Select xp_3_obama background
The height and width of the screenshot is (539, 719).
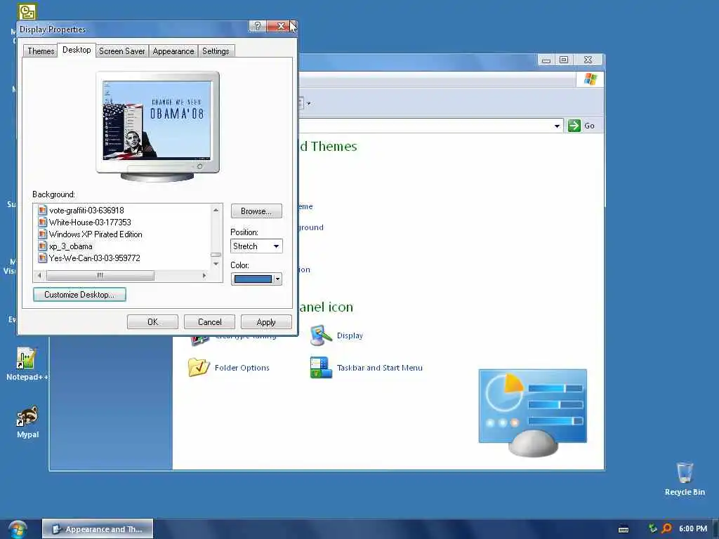click(71, 246)
